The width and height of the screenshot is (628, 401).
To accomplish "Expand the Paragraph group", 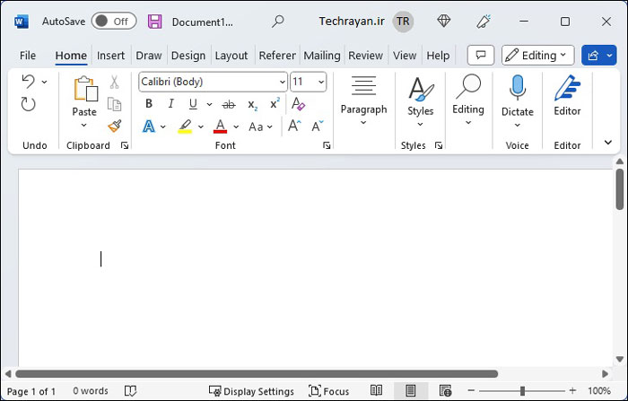I will tap(363, 100).
